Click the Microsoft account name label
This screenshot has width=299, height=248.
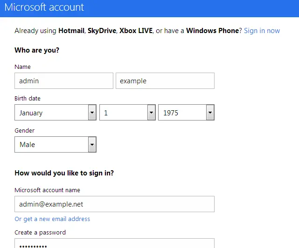point(47,190)
